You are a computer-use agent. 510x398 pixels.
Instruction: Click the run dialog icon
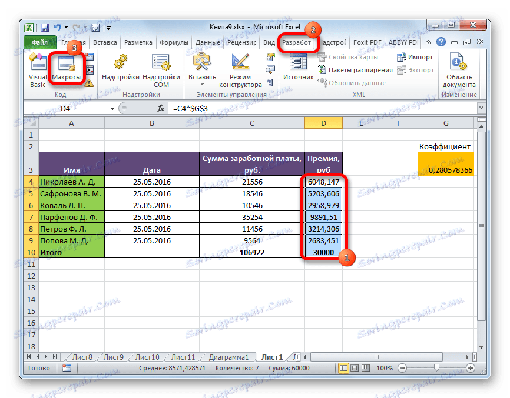click(x=270, y=83)
